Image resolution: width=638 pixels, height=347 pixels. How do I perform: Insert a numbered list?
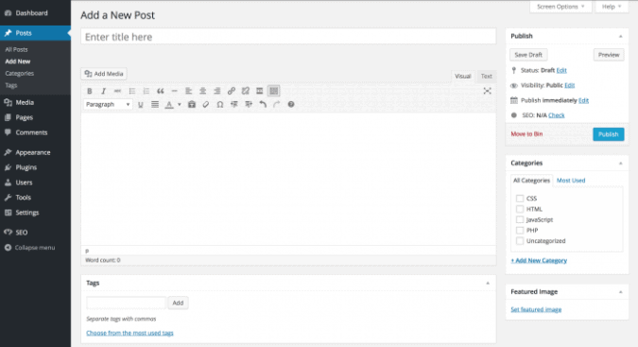(x=147, y=91)
